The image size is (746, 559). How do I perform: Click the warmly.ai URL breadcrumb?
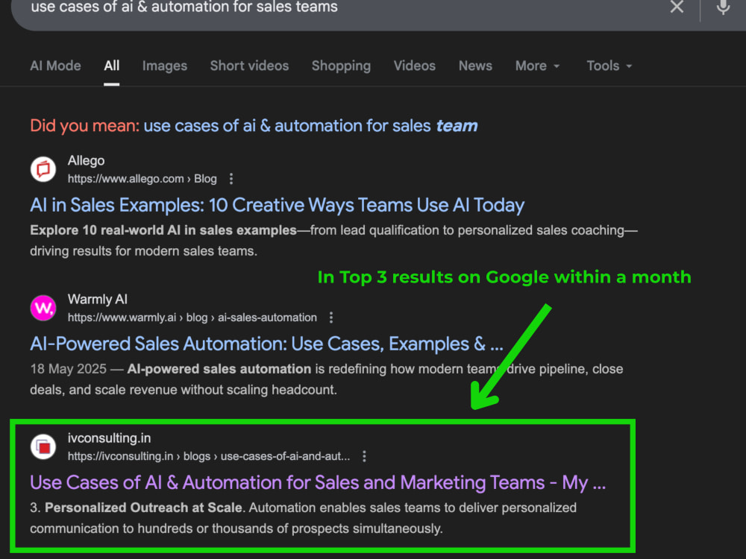[x=192, y=318]
